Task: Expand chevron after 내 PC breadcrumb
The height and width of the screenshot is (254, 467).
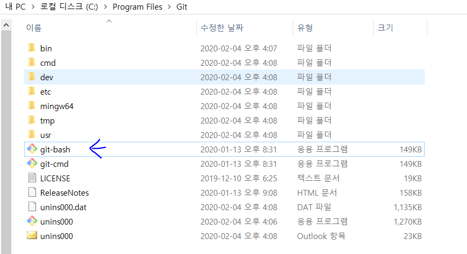Action: 33,6
